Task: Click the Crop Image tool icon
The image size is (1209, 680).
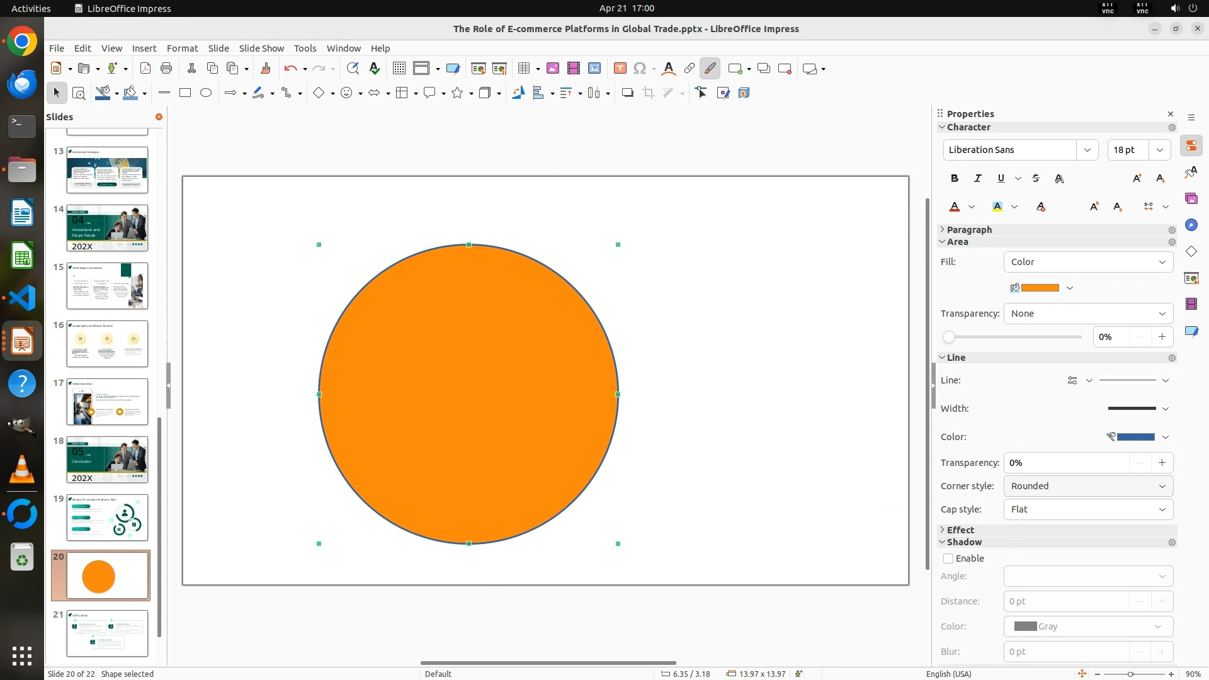Action: 648,93
